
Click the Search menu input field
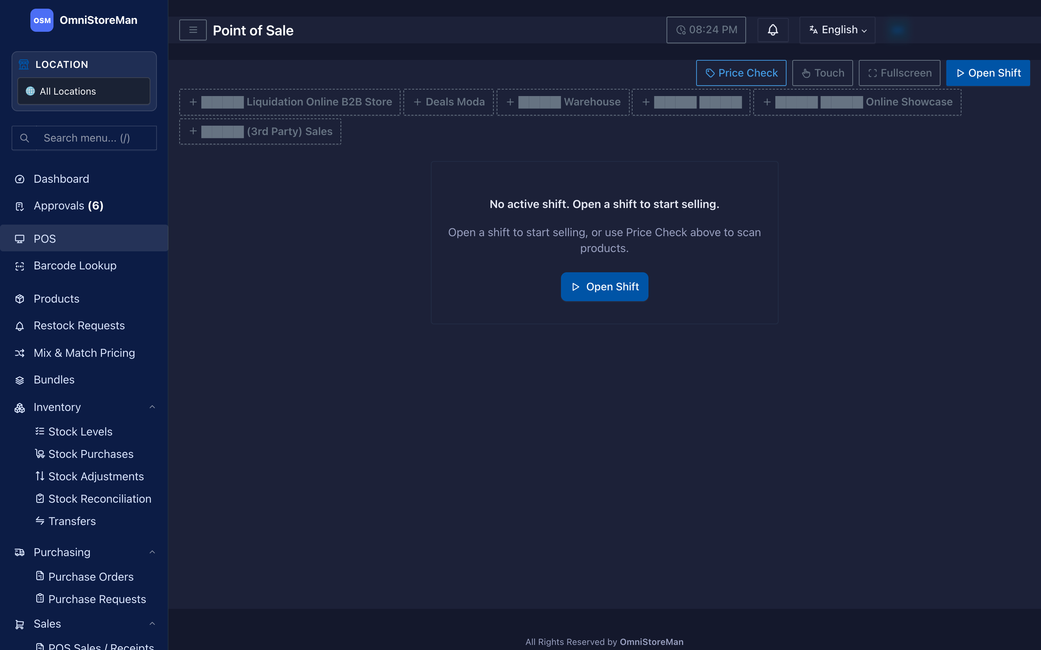(84, 138)
